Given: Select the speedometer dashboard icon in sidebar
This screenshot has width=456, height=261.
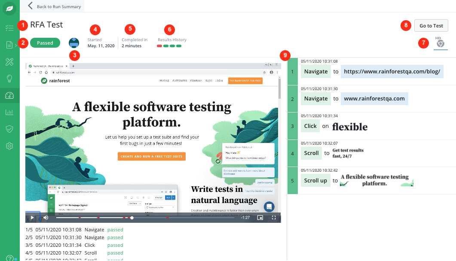Looking at the screenshot, I should coord(9,96).
